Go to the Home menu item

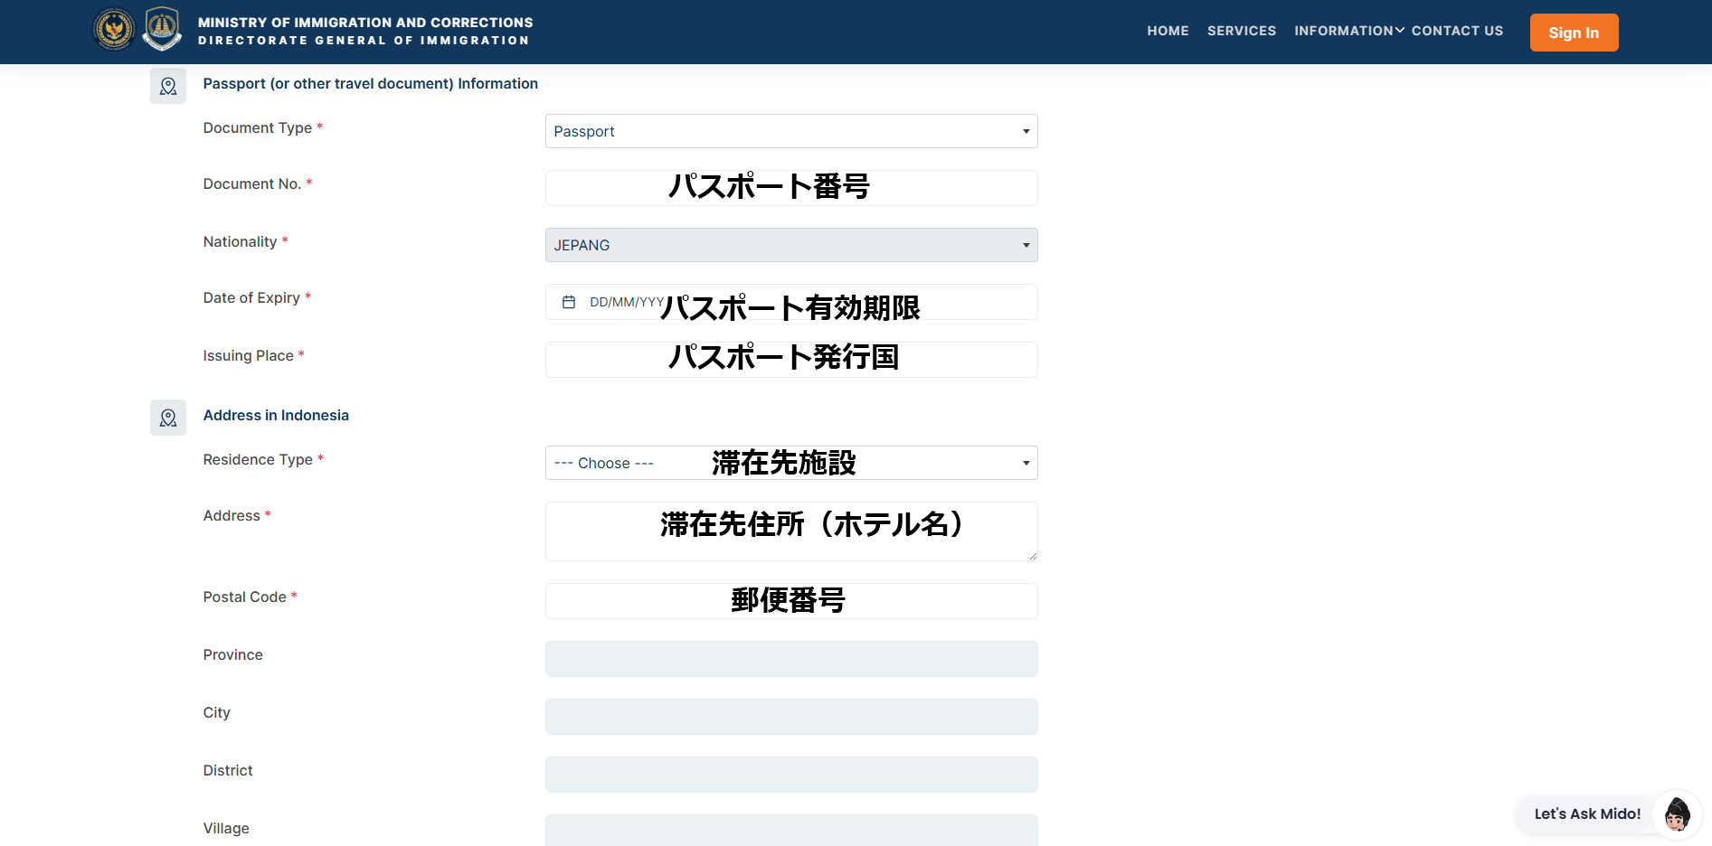pyautogui.click(x=1168, y=31)
